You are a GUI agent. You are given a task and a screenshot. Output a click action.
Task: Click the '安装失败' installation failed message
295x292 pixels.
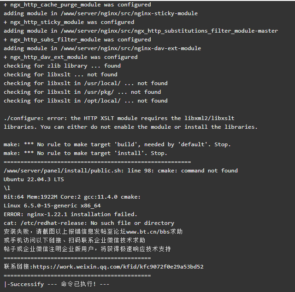click(x=93, y=232)
